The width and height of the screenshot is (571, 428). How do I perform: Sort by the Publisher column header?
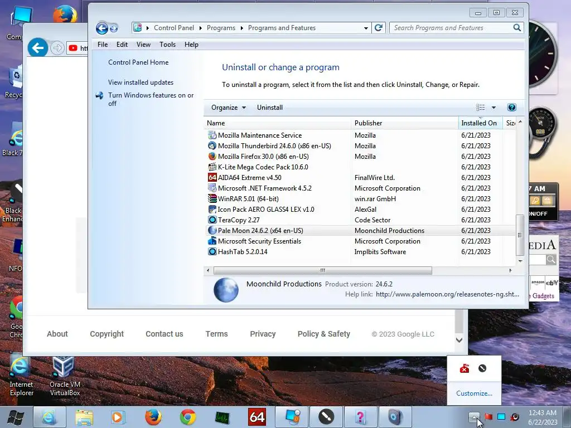pyautogui.click(x=404, y=123)
